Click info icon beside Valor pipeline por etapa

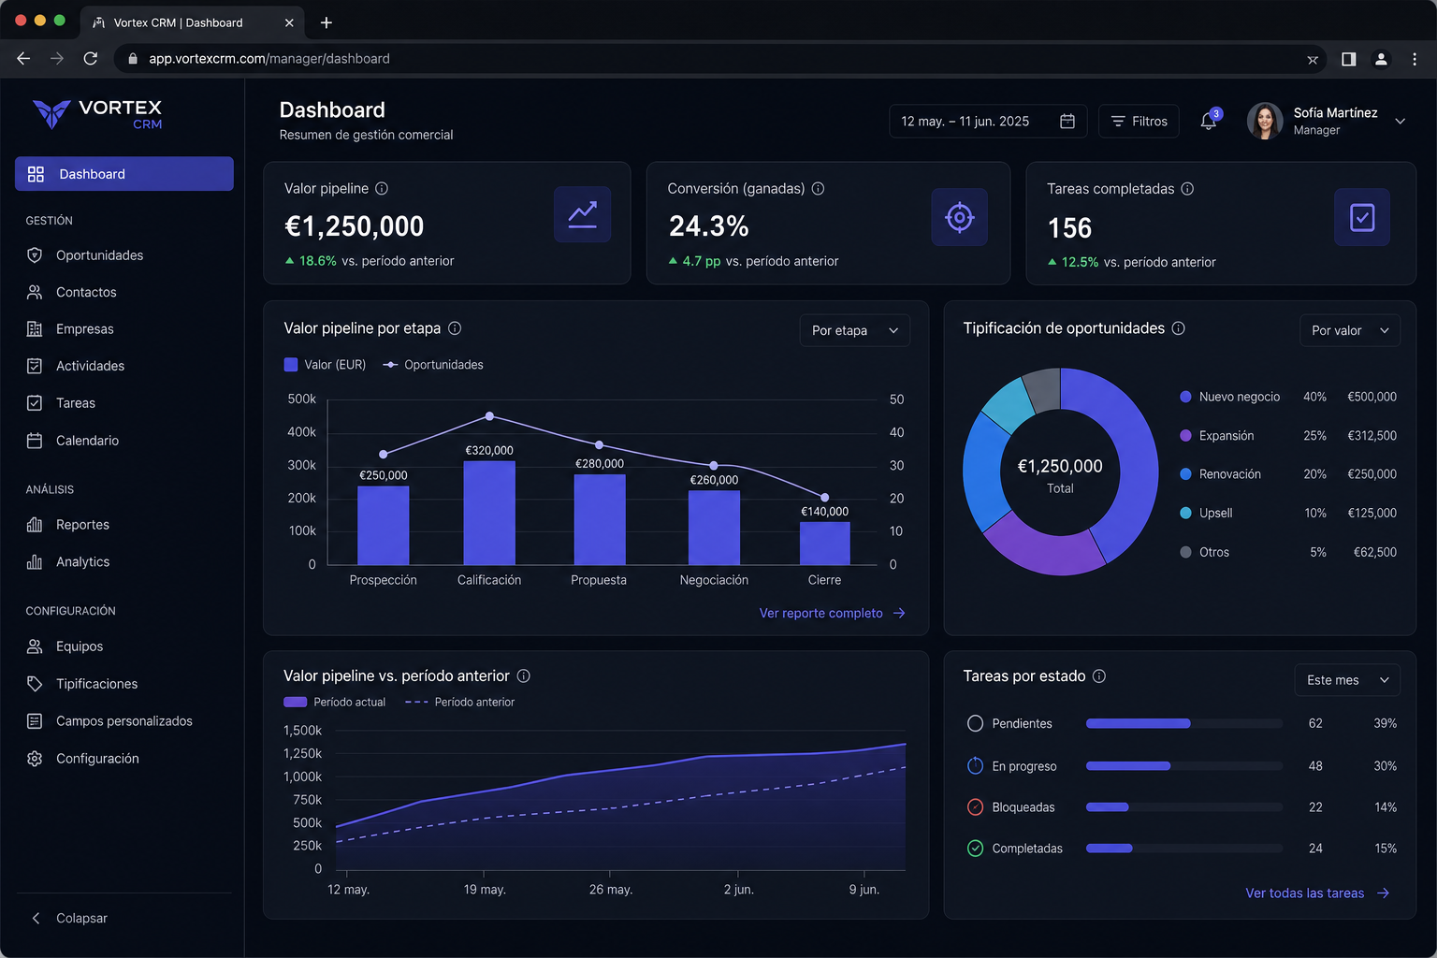tap(455, 328)
